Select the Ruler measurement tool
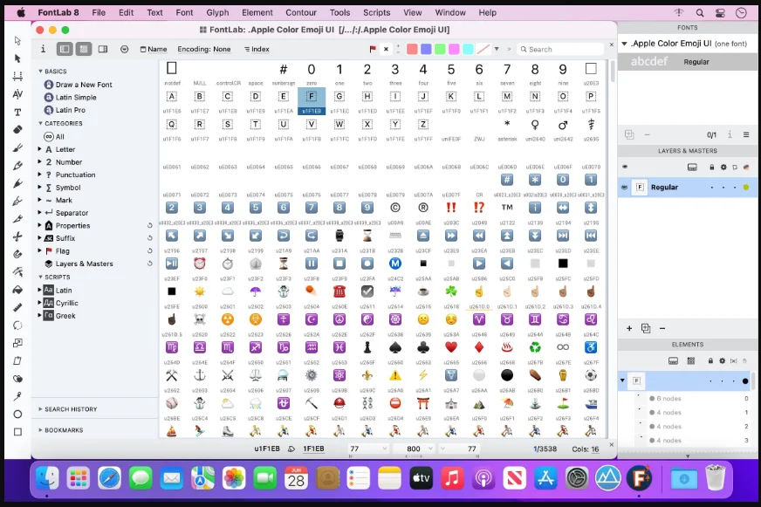This screenshot has height=507, width=761. (x=17, y=307)
